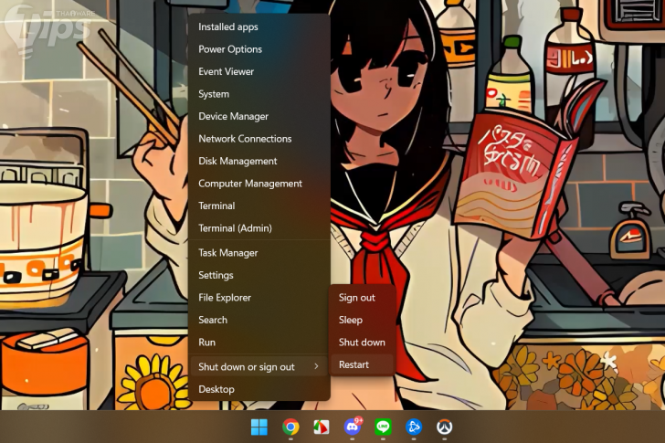Image resolution: width=665 pixels, height=443 pixels.
Task: Open LINE from the taskbar
Action: coord(383,427)
